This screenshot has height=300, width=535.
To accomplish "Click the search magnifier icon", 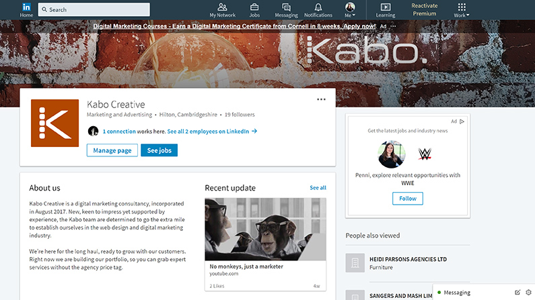I will pos(44,9).
